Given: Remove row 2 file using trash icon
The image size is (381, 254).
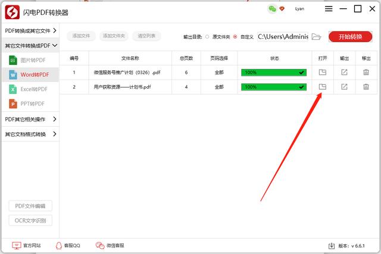Looking at the screenshot, I should pyautogui.click(x=366, y=87).
